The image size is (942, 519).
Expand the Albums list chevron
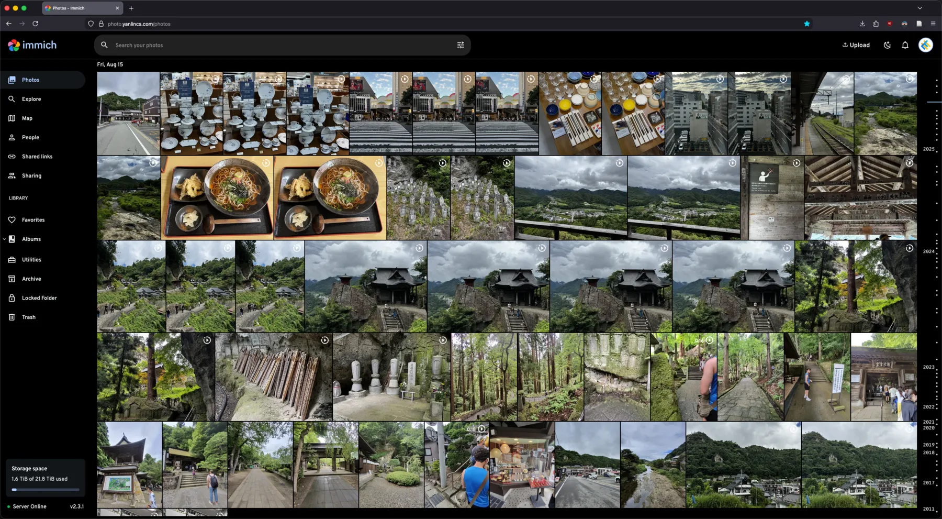point(4,239)
